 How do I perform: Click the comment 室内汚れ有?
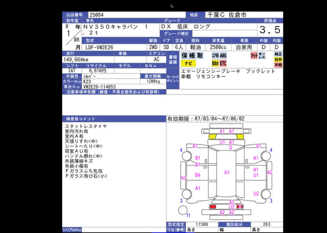[x=76, y=132]
